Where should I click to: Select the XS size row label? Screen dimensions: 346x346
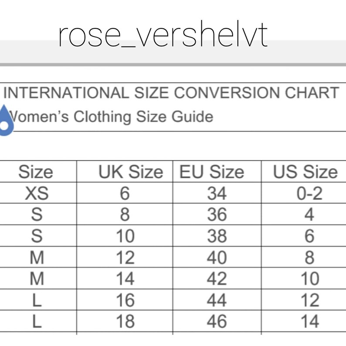(37, 193)
